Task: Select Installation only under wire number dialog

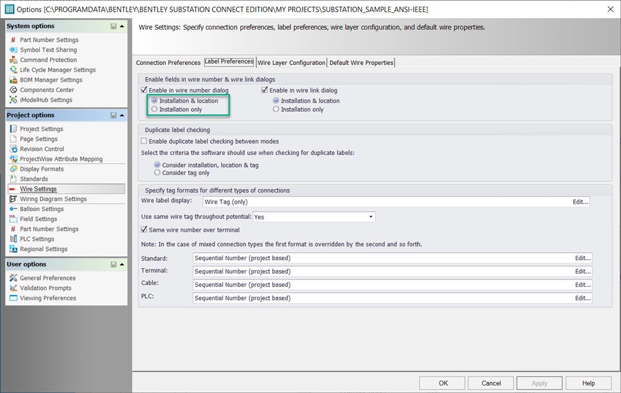Action: (x=155, y=109)
